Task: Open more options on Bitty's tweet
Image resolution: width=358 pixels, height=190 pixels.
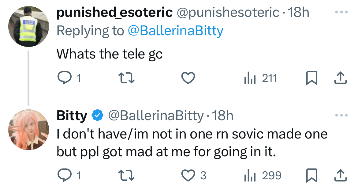Action: click(x=341, y=116)
